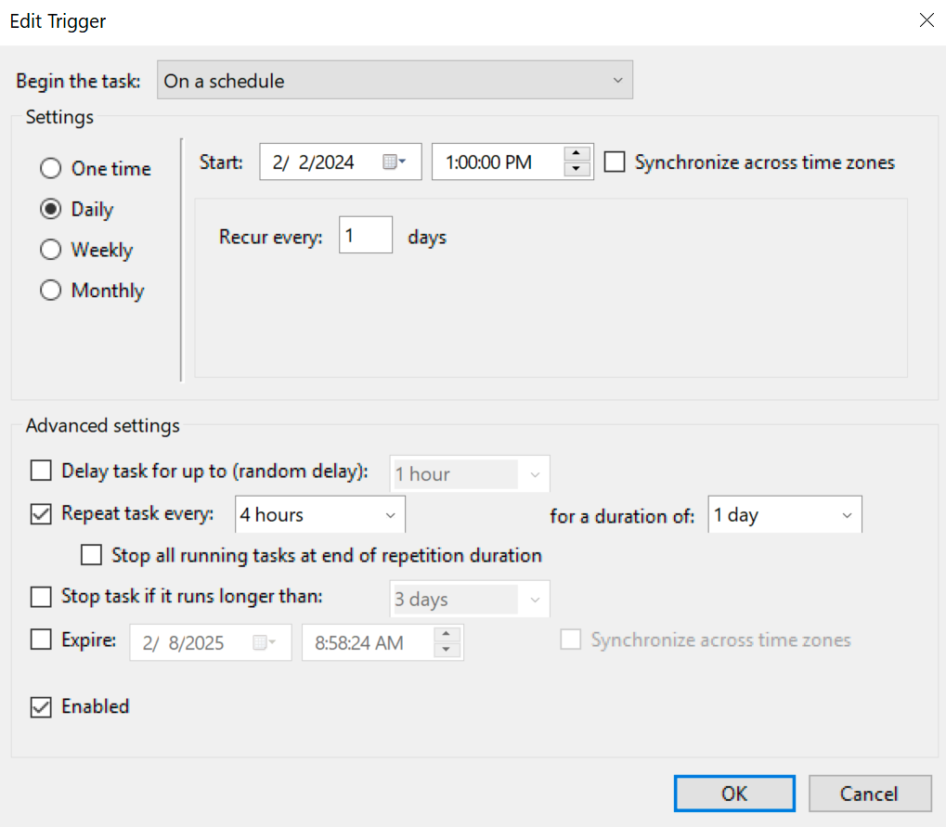This screenshot has width=946, height=827.
Task: Toggle the Expire checkbox
Action: pos(41,640)
